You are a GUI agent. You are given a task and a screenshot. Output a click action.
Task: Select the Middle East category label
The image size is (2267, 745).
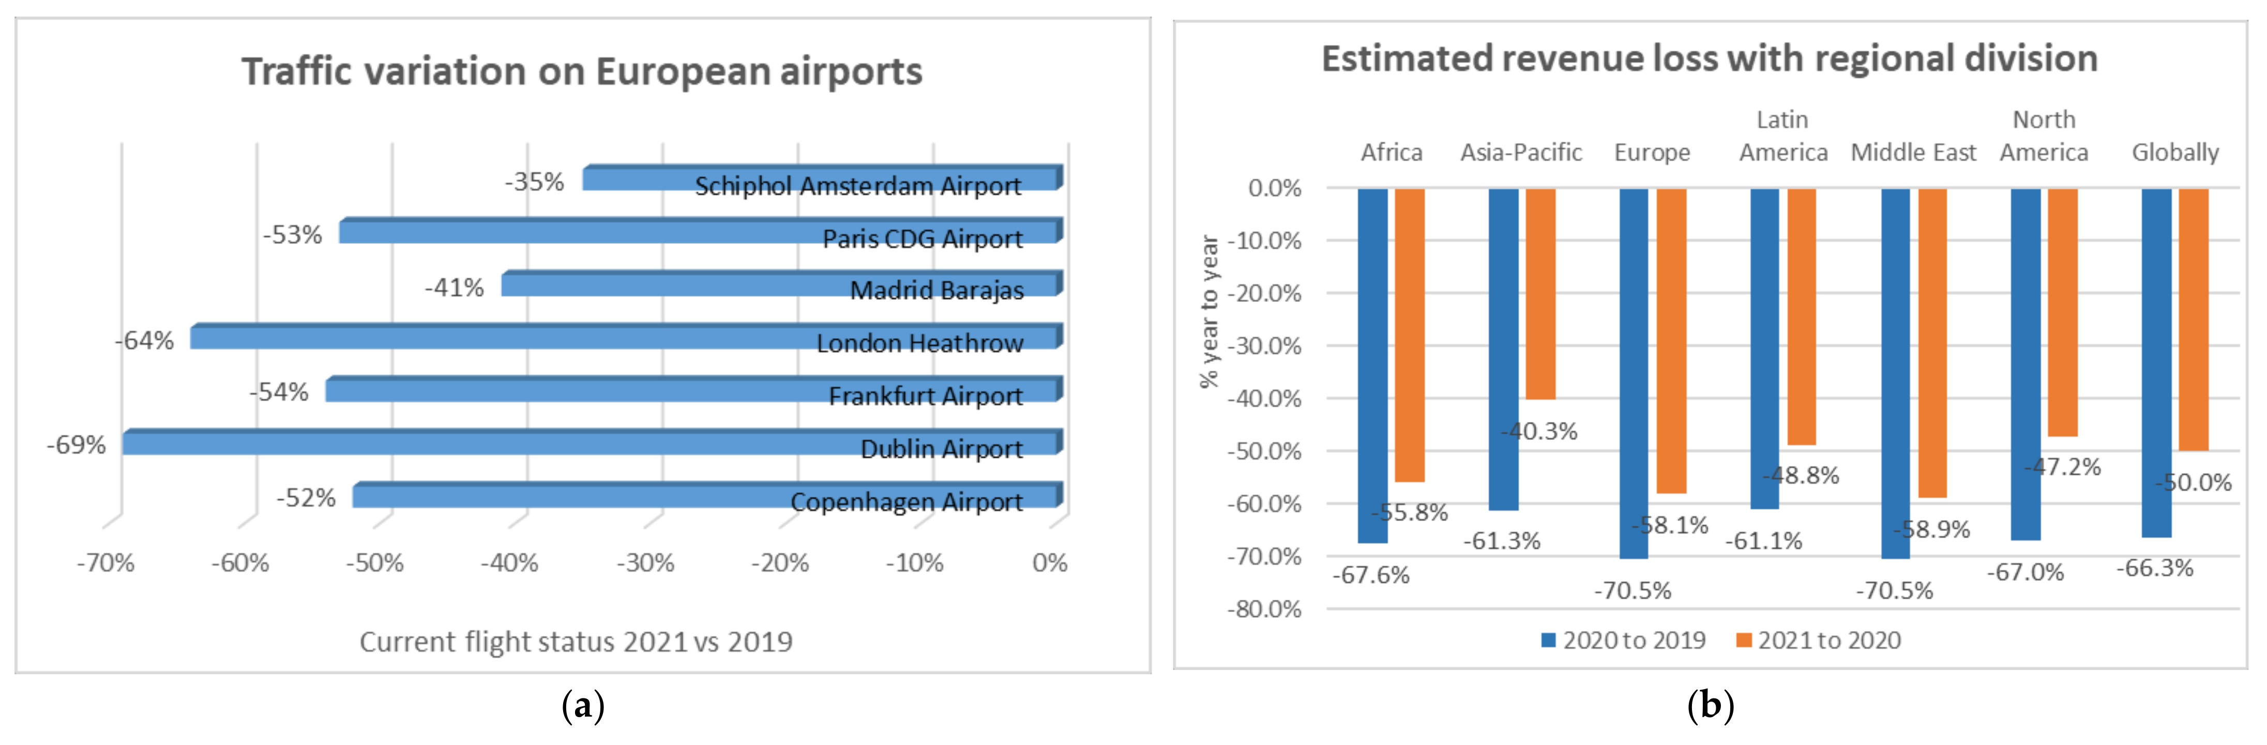pos(1913,153)
